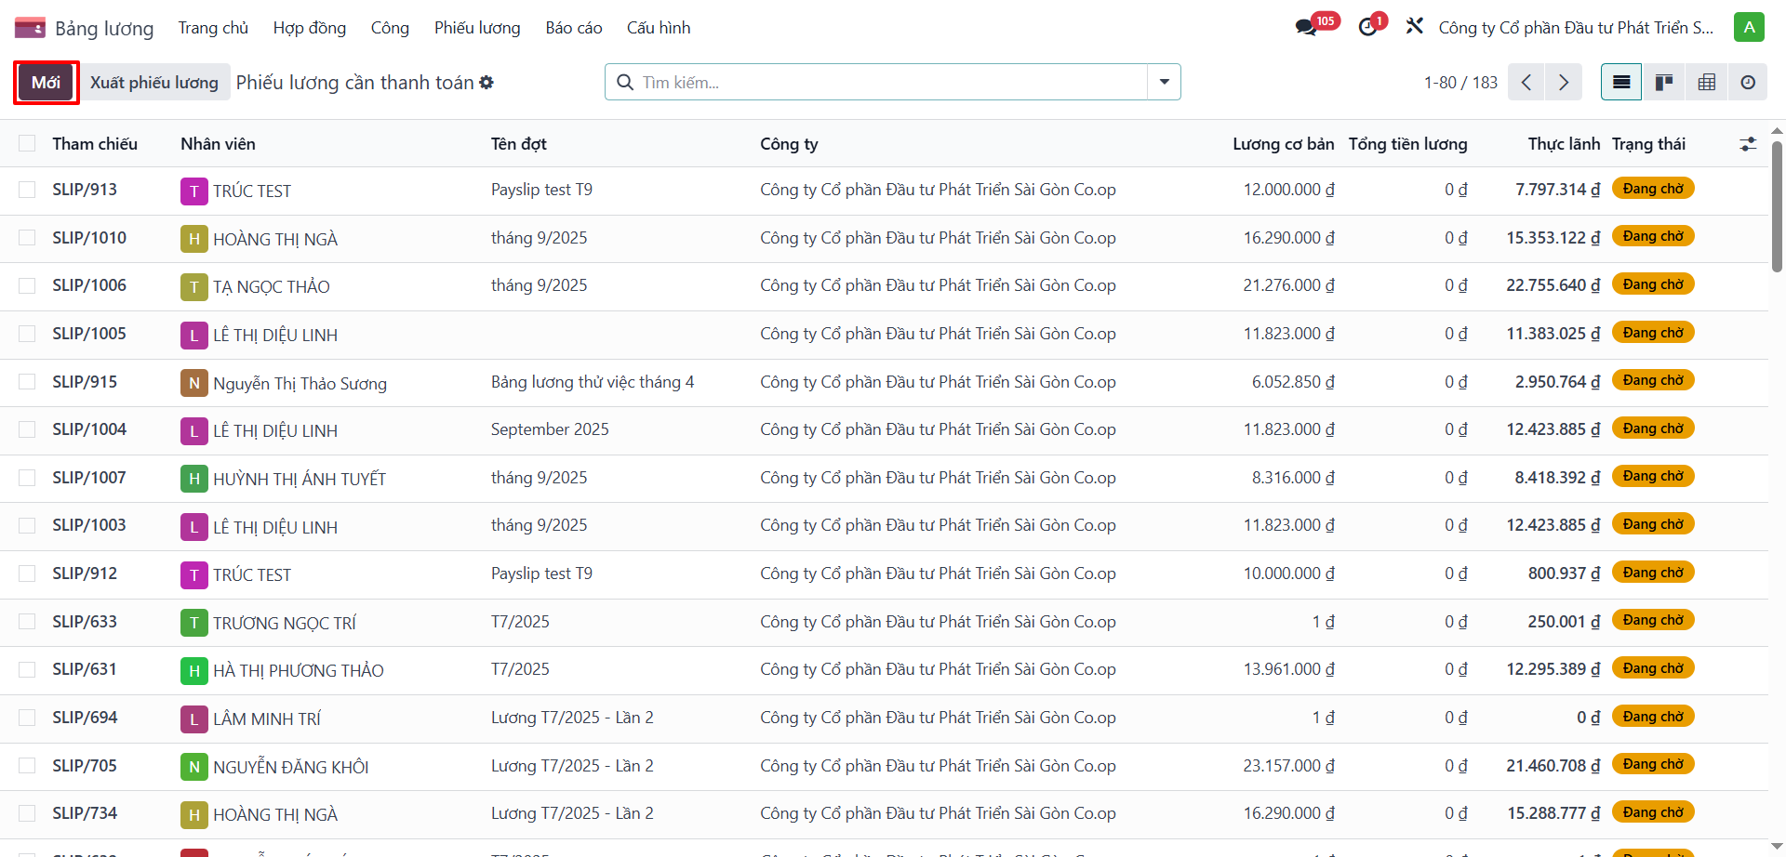Viewport: 1786px width, 857px height.
Task: Click Đang chờ badge on SLIP/913
Action: tap(1653, 189)
